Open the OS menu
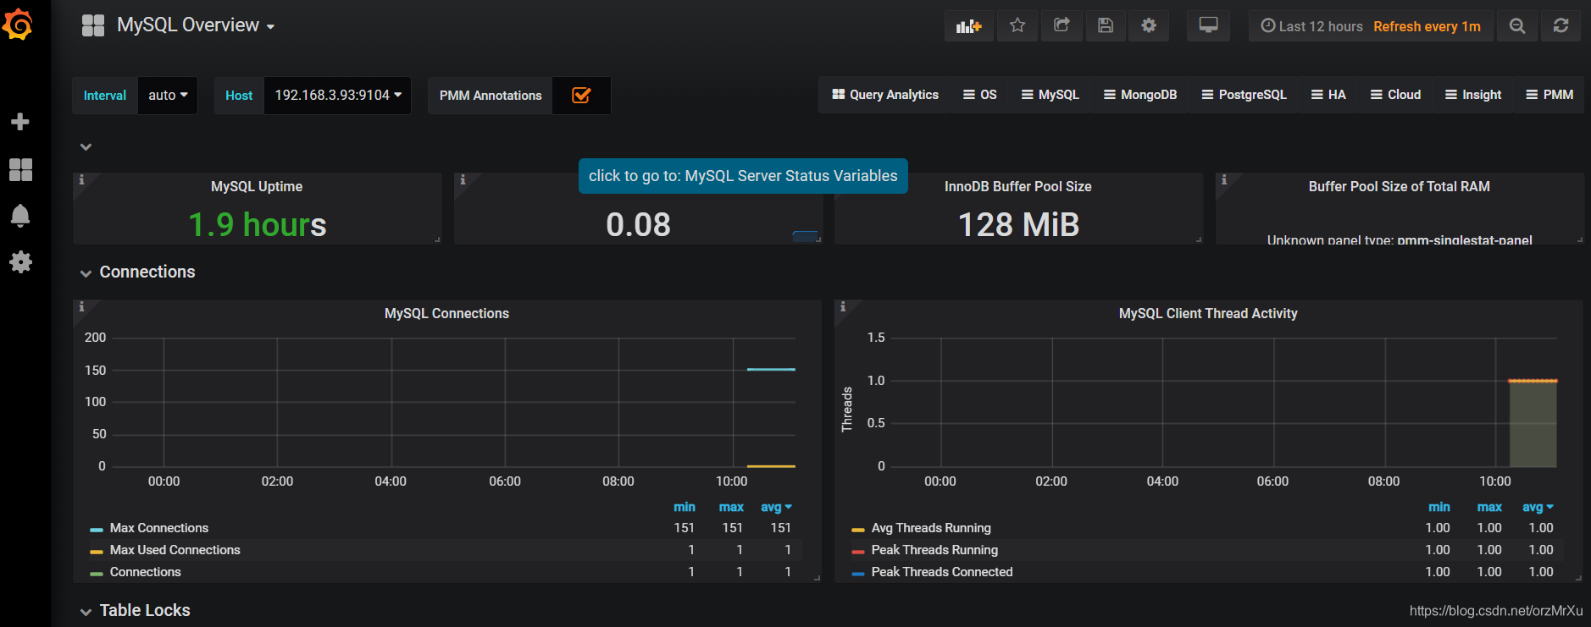Screen dimensions: 1591x627 980,95
